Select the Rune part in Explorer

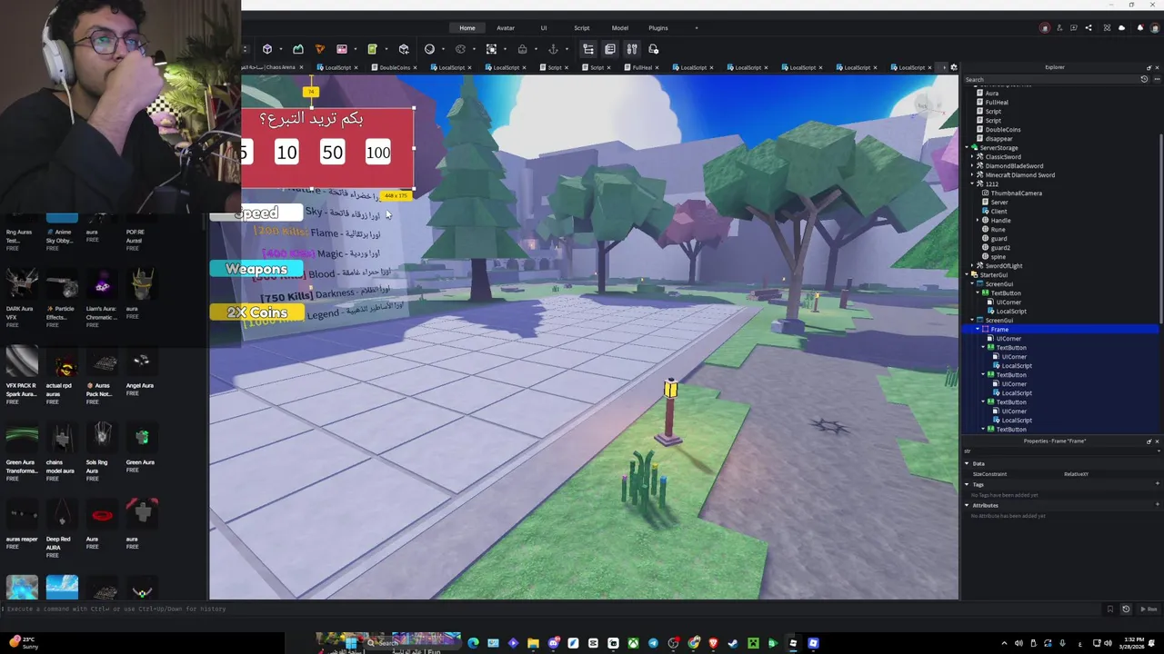click(998, 230)
